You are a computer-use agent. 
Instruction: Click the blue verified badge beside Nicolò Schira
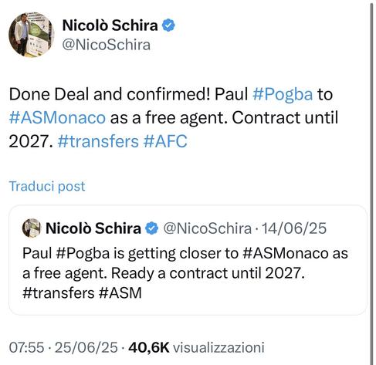click(x=168, y=25)
